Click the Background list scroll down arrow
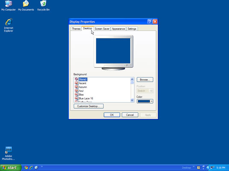 pyautogui.click(x=132, y=100)
